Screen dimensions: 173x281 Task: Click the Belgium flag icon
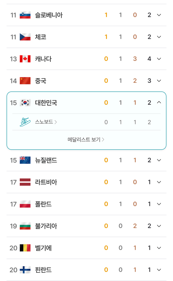coord(25,248)
